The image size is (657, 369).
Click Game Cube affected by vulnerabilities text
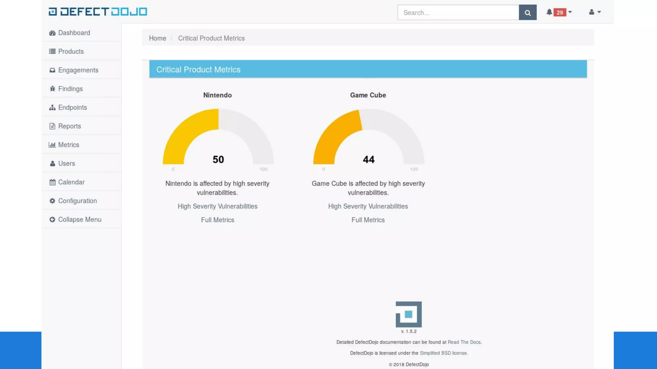368,188
